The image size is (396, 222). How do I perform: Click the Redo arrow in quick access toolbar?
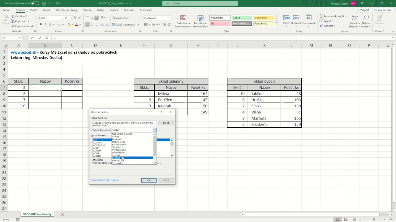[58, 3]
